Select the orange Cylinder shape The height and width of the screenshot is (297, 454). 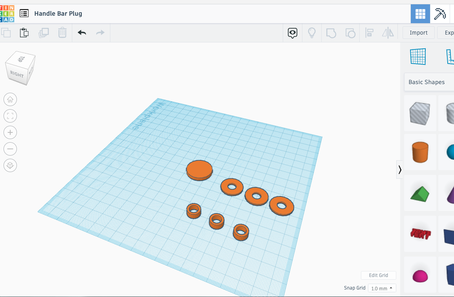420,152
